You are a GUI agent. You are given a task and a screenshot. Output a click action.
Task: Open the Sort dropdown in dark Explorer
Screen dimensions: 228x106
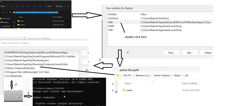coord(49,6)
